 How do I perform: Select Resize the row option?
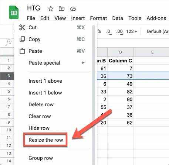click(x=46, y=140)
